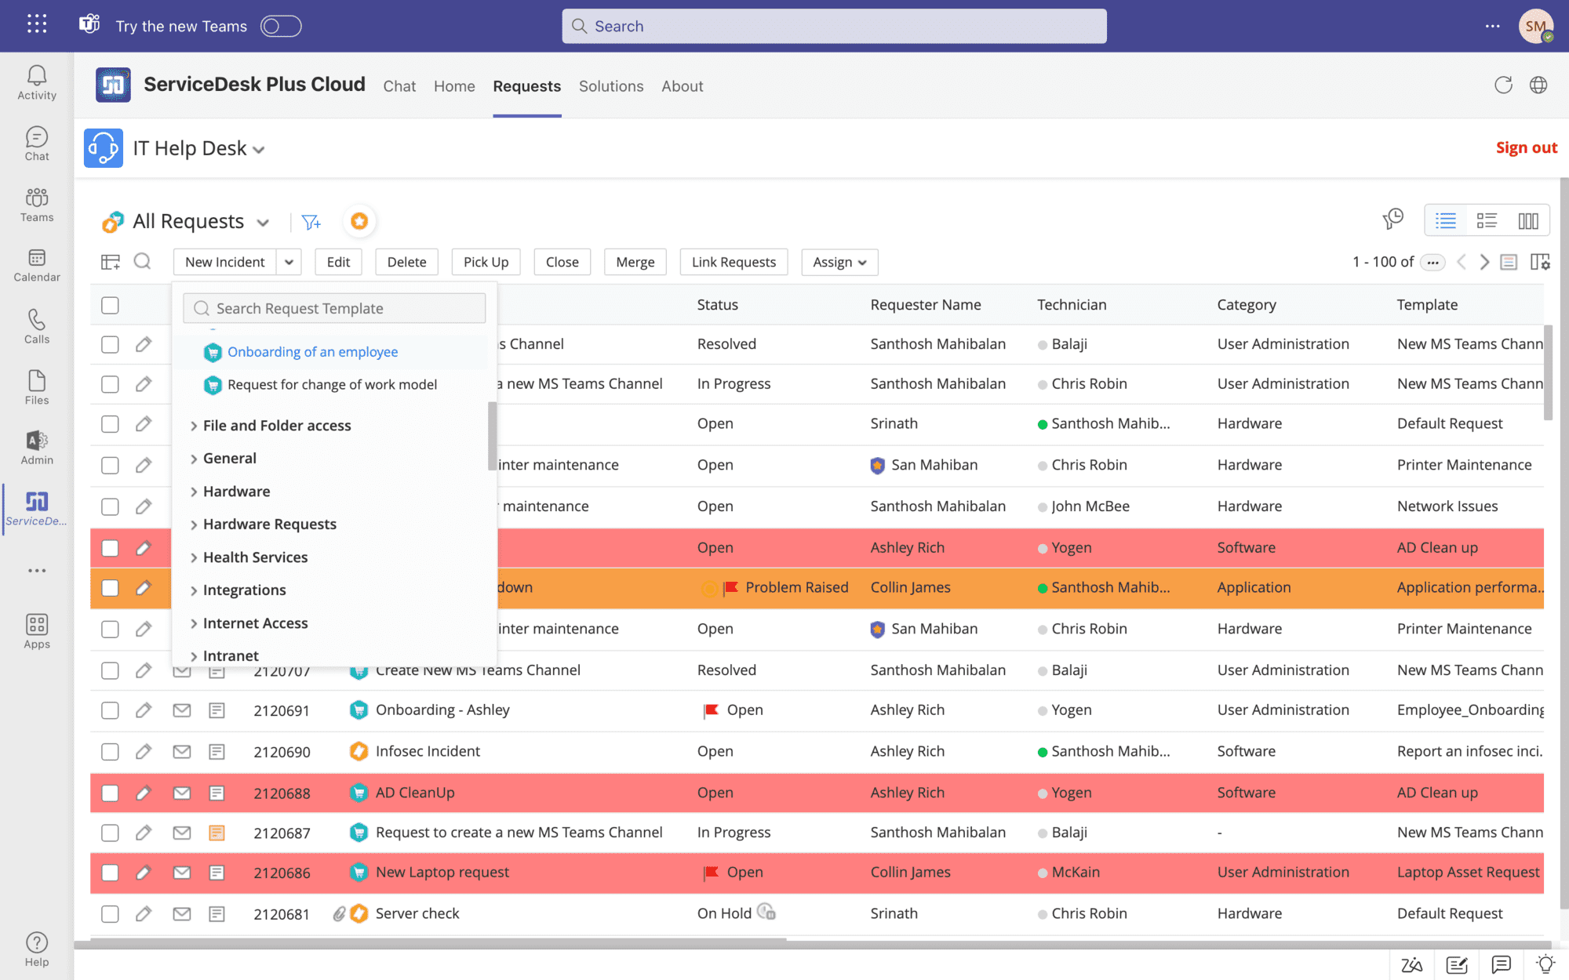The height and width of the screenshot is (980, 1569).
Task: Click the request search magnifier icon
Action: [142, 261]
